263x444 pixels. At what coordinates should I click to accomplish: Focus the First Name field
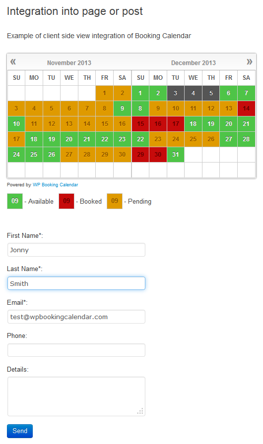(76, 250)
